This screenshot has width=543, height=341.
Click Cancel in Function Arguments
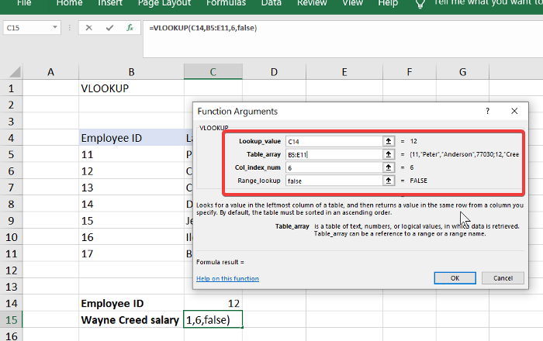pyautogui.click(x=503, y=278)
